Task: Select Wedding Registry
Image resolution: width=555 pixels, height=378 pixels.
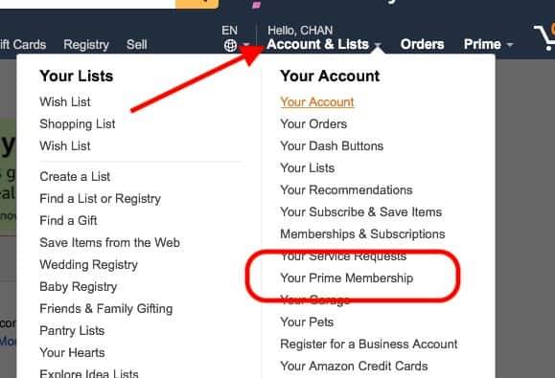Action: pos(88,264)
